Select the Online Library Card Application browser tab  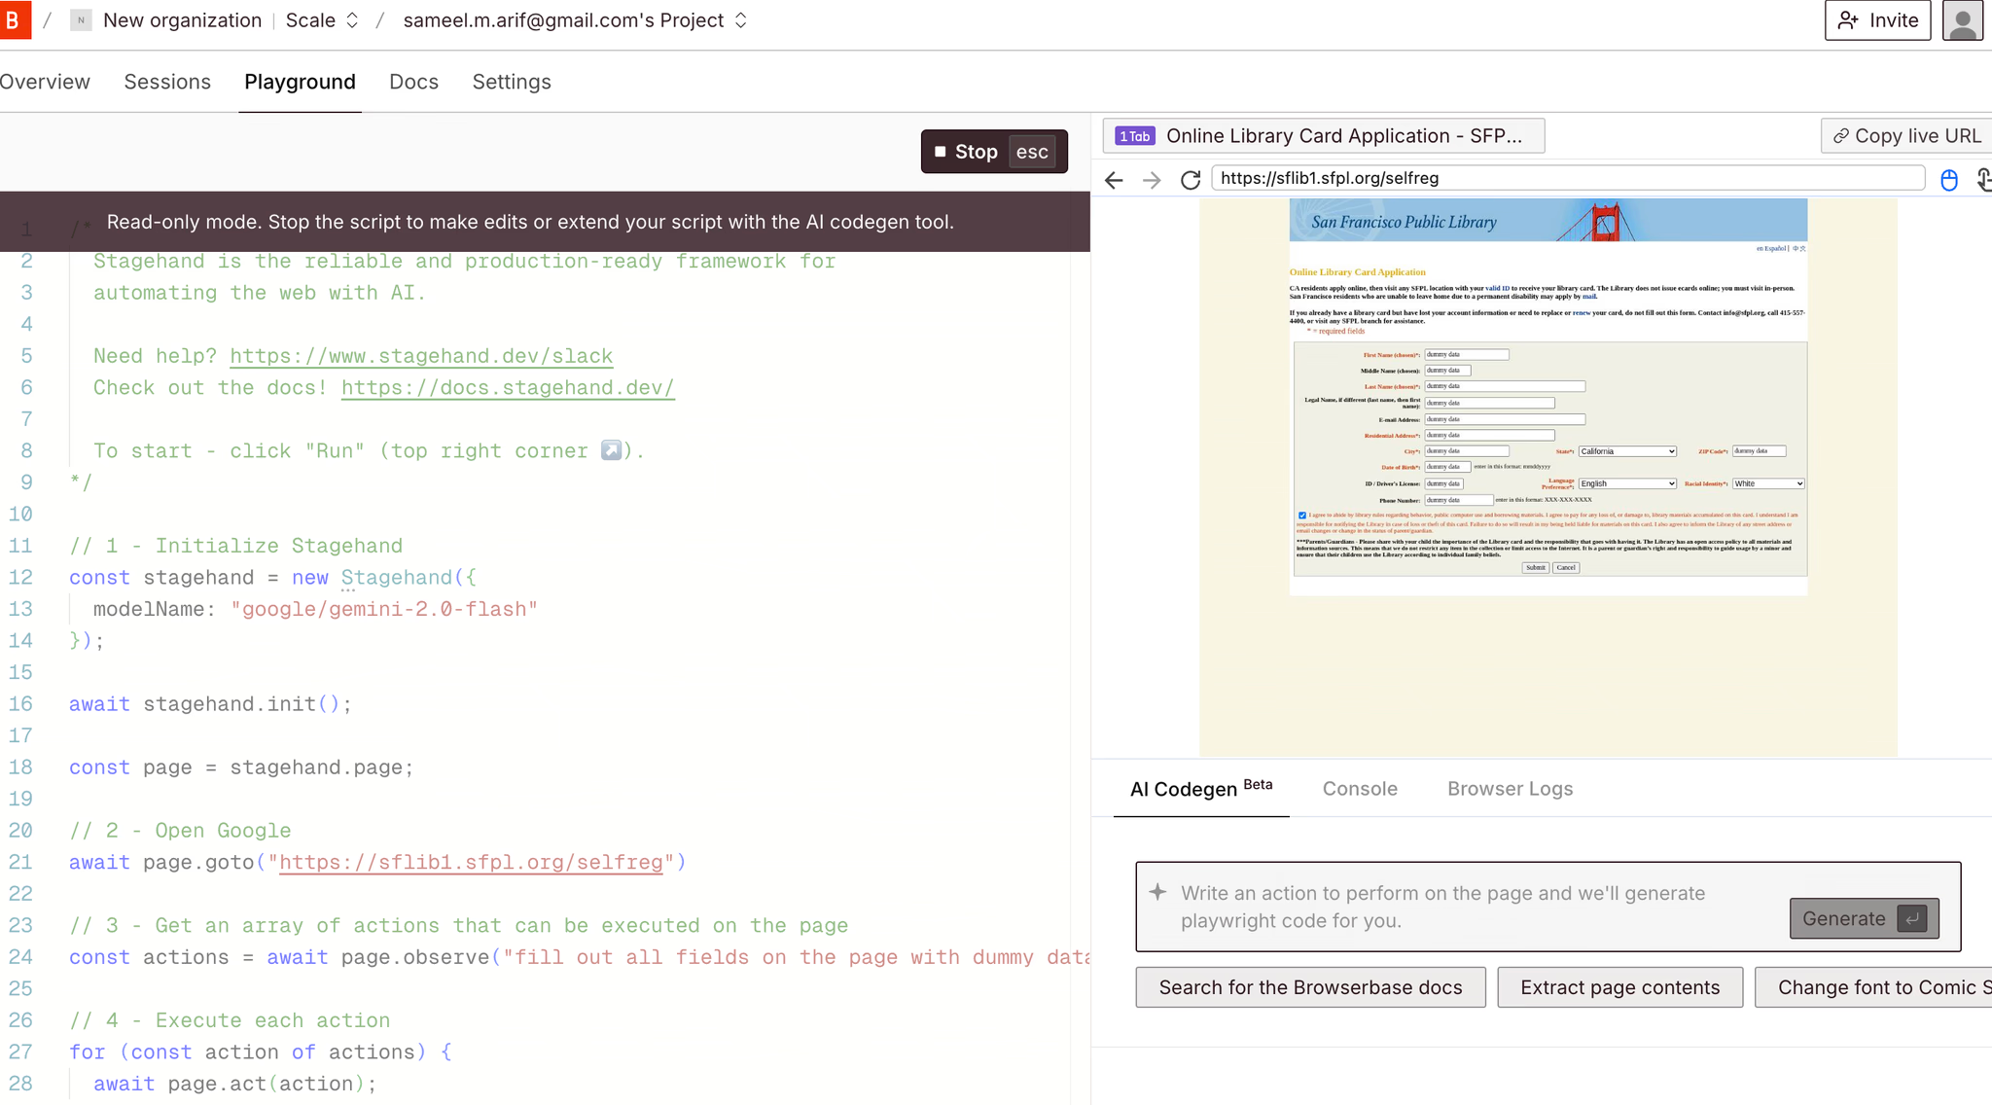[x=1323, y=136]
